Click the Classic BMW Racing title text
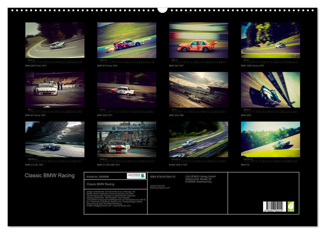 point(50,175)
